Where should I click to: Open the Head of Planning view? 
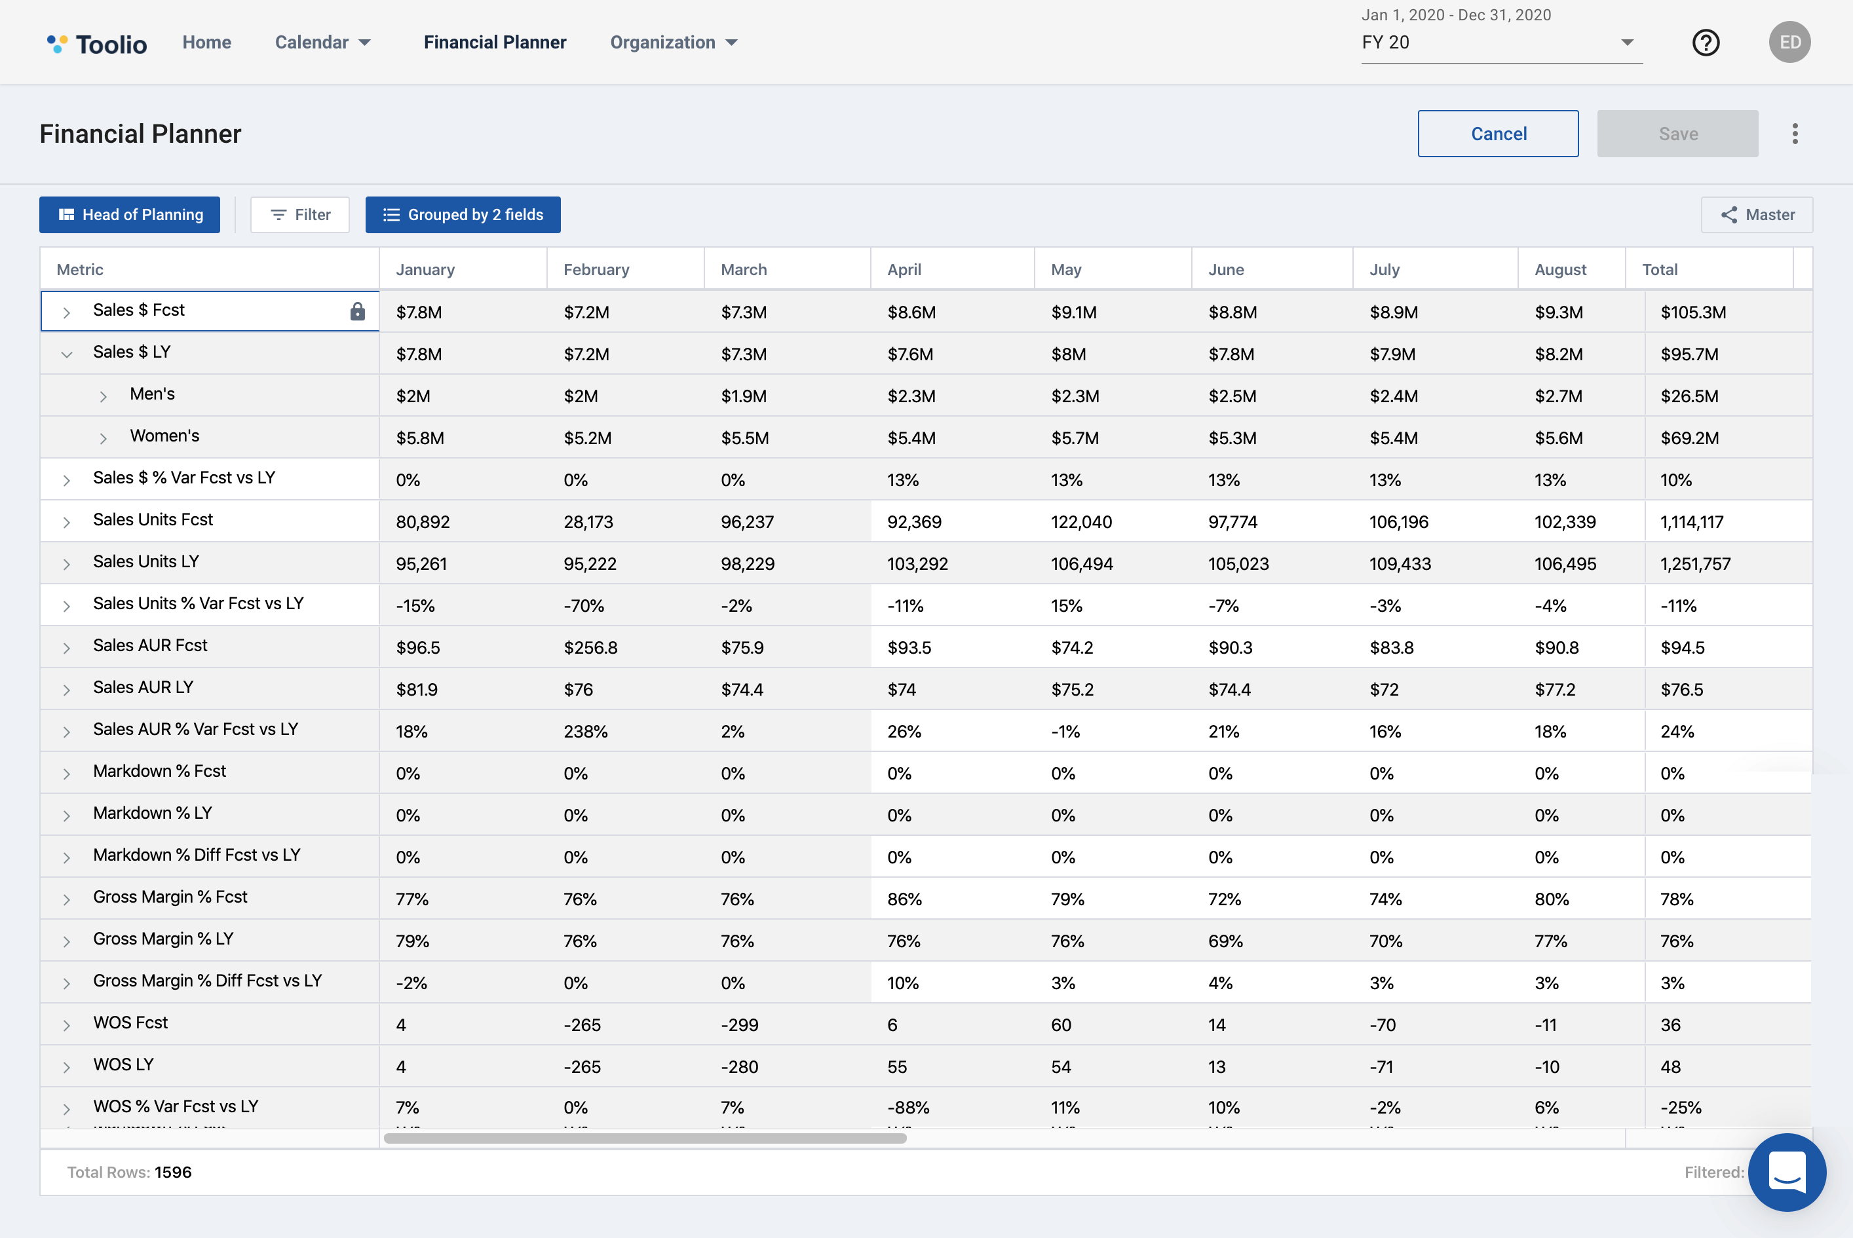130,215
